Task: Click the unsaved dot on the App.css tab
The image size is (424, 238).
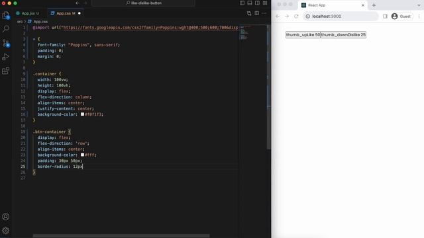Action: coord(79,13)
